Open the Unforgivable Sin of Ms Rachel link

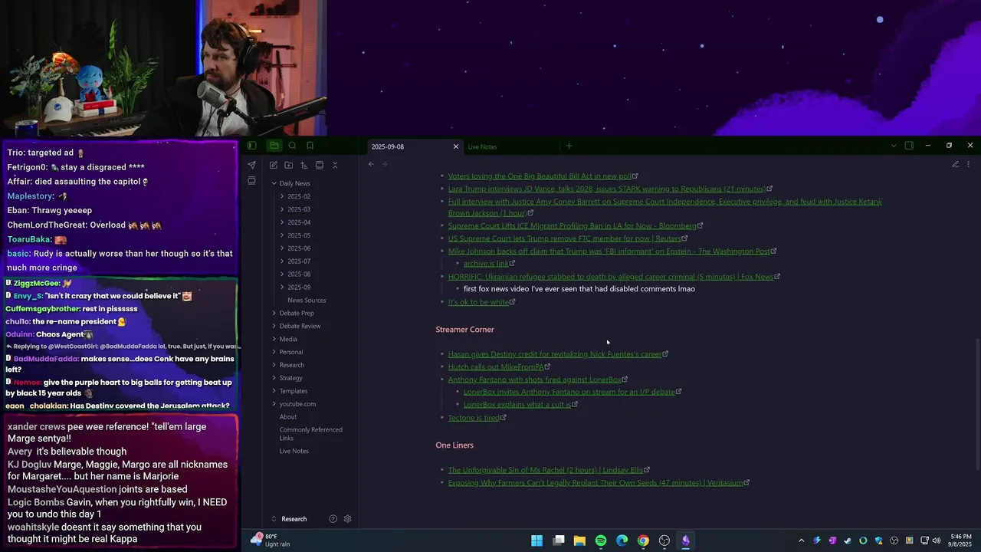[546, 470]
